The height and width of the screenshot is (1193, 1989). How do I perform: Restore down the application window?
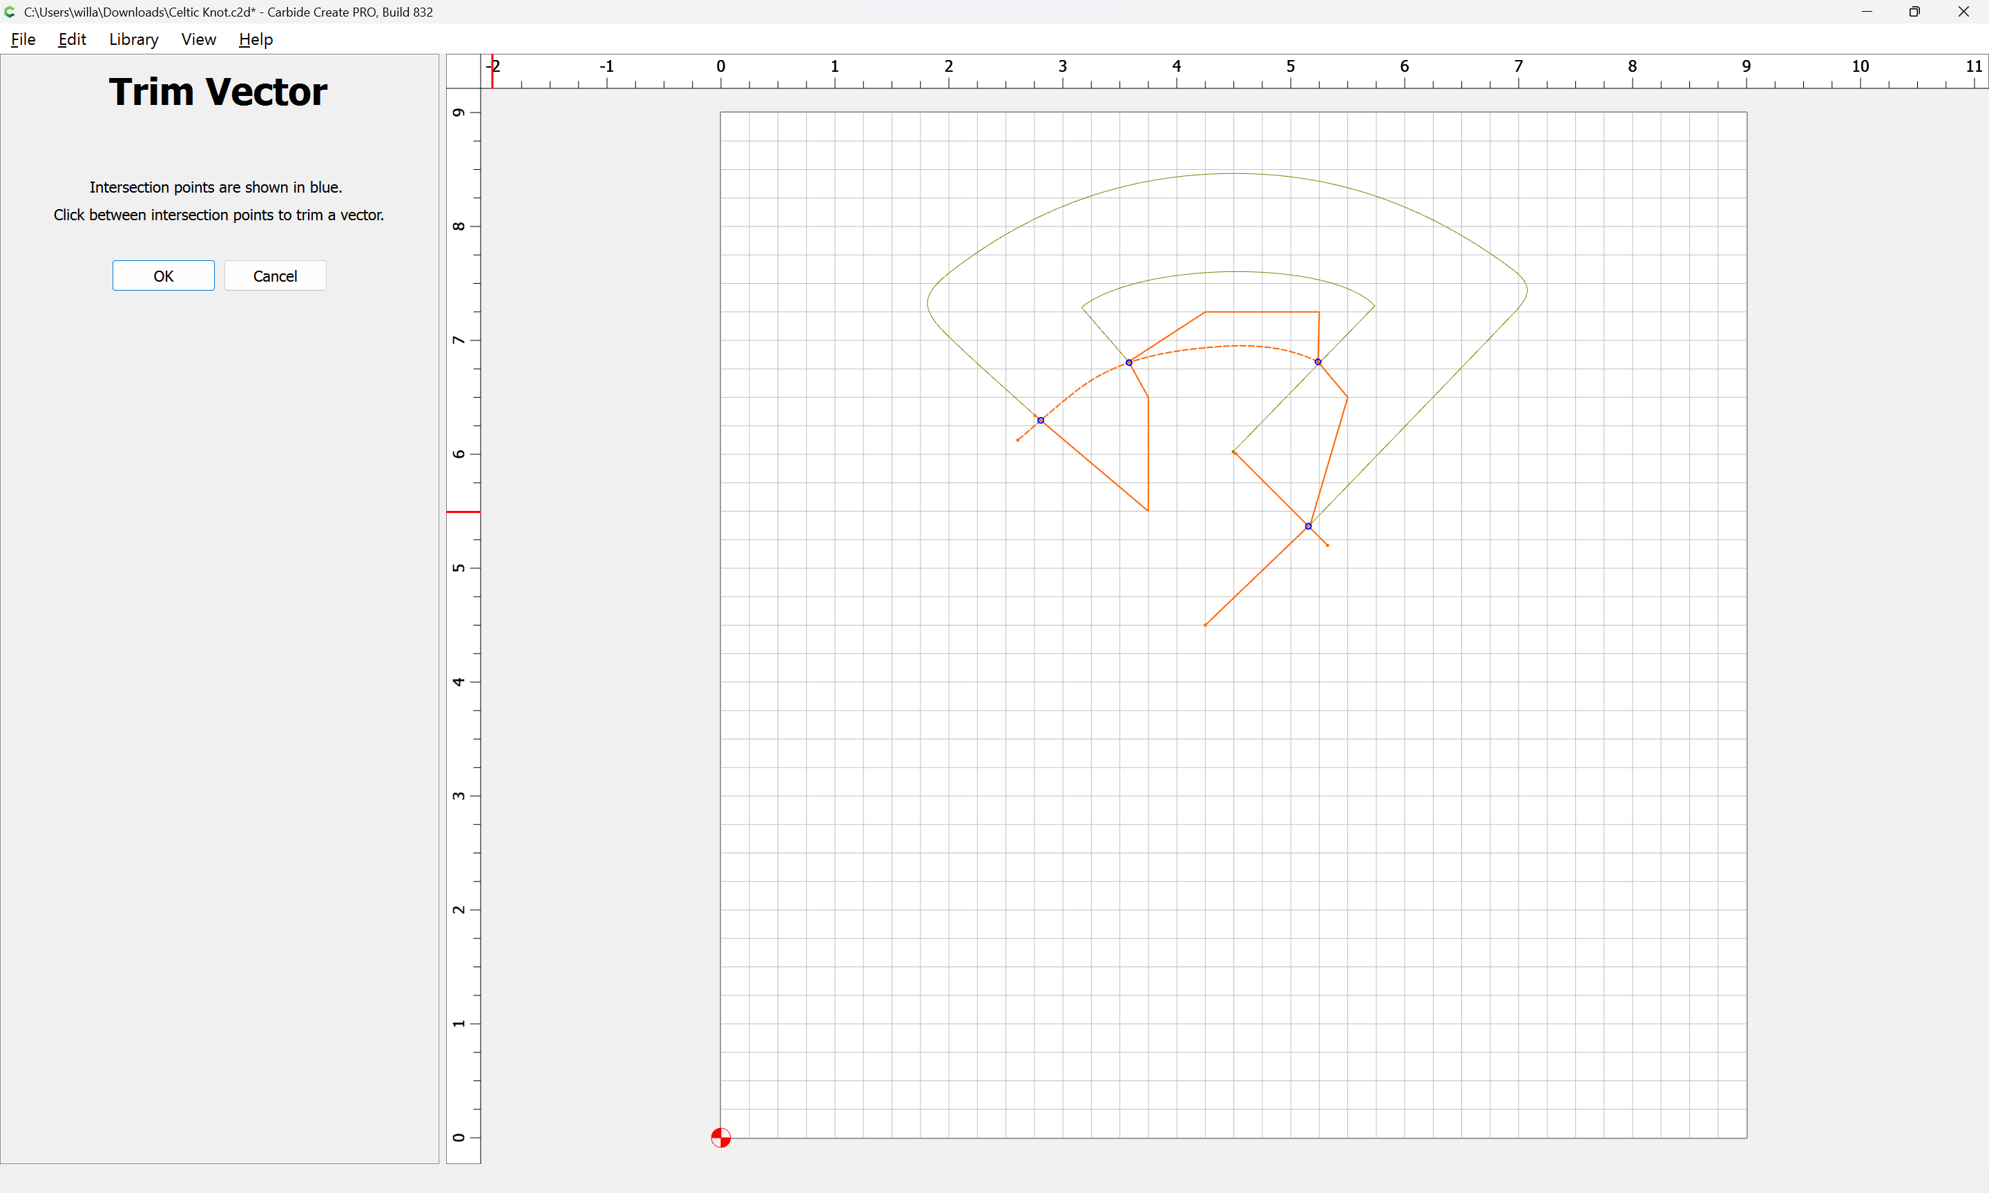pos(1914,12)
